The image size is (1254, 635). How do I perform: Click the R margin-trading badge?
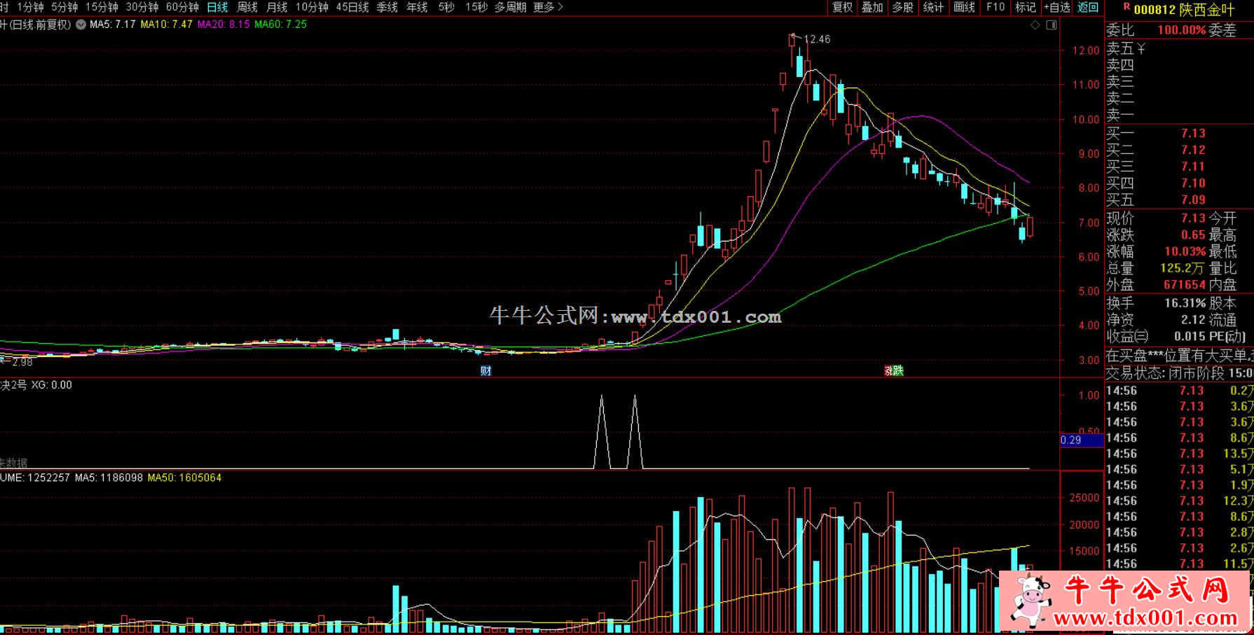(x=1126, y=7)
